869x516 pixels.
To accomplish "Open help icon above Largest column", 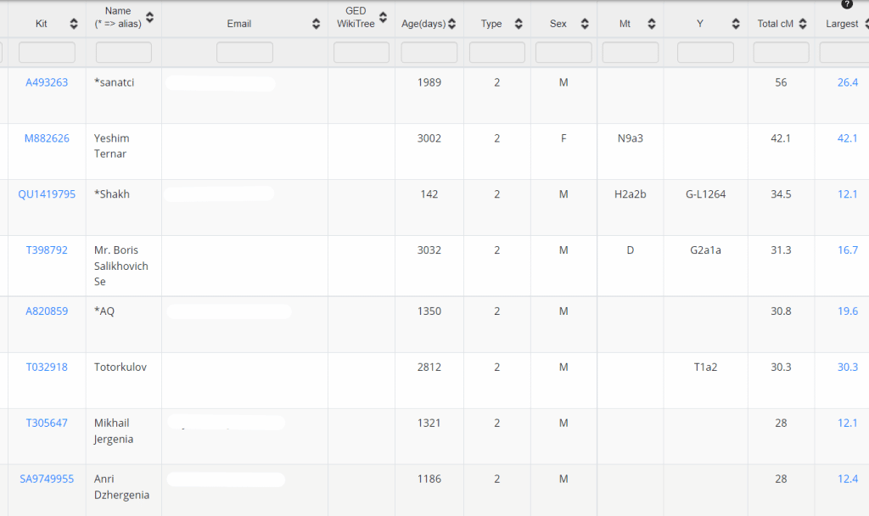I will (x=847, y=4).
